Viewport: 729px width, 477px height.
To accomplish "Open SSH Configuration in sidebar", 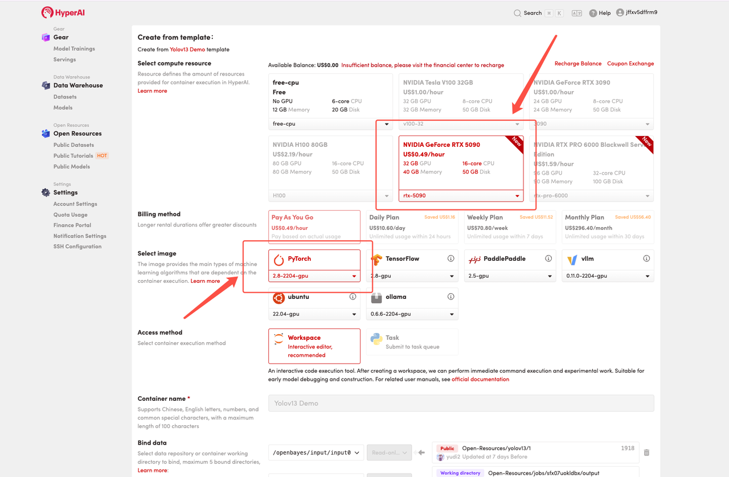I will [77, 246].
